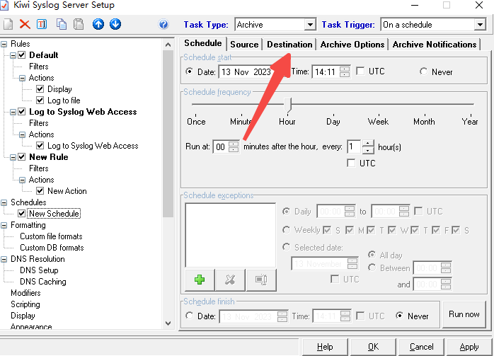Toggle the Default rule checkbox

click(x=22, y=55)
